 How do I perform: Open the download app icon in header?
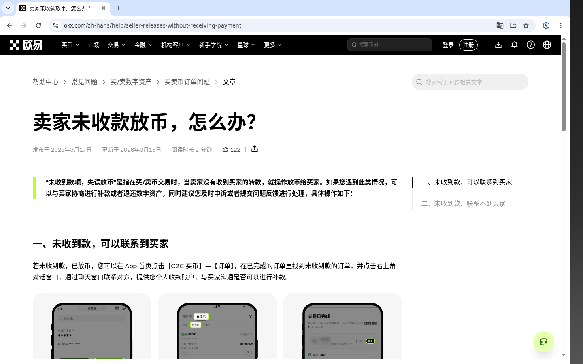tap(498, 45)
